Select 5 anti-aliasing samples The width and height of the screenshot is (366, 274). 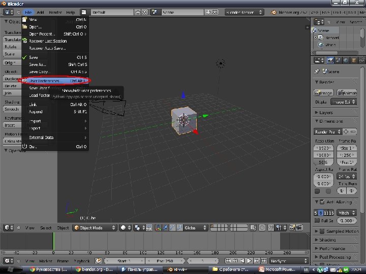click(x=316, y=213)
